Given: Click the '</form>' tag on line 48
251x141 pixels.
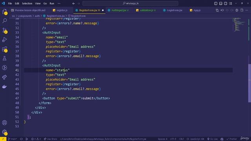Looking at the screenshot, I should (45, 103).
